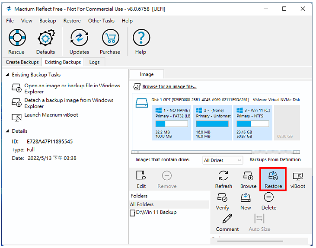The image size is (316, 248).
Task: Collapse the Existing Backup Tasks section
Action: pyautogui.click(x=7, y=75)
